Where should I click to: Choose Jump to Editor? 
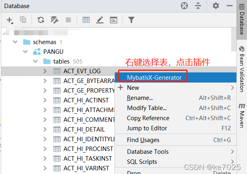pyautogui.click(x=175, y=128)
